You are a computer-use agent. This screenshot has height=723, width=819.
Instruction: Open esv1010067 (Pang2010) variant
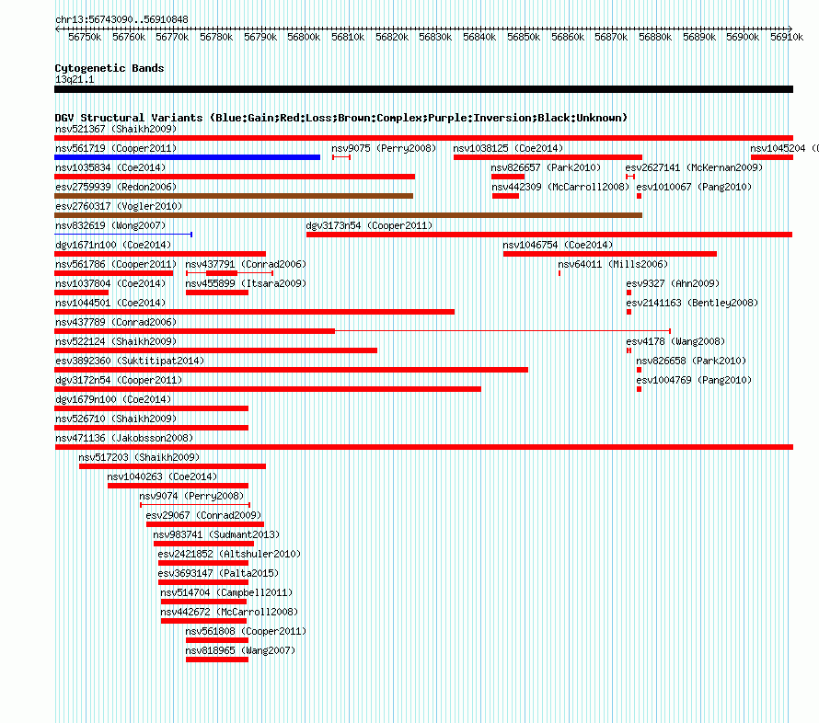click(694, 187)
